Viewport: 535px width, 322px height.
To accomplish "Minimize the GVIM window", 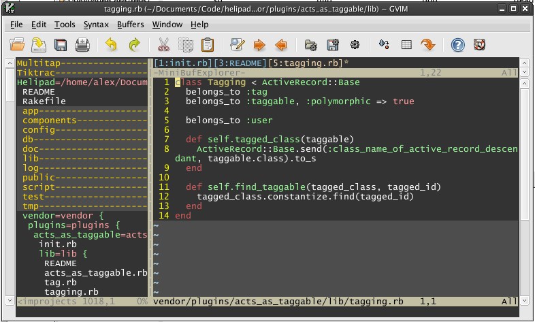I will coord(502,9).
